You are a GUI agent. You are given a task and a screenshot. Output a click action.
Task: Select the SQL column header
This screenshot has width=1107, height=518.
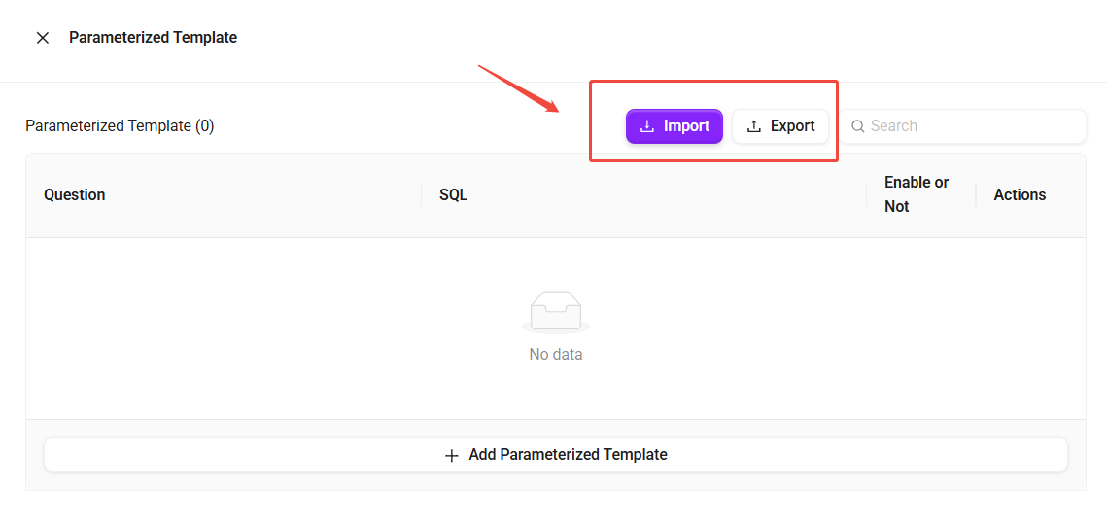[453, 195]
